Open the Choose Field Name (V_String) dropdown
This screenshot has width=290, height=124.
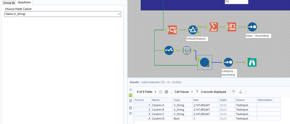coord(62,14)
